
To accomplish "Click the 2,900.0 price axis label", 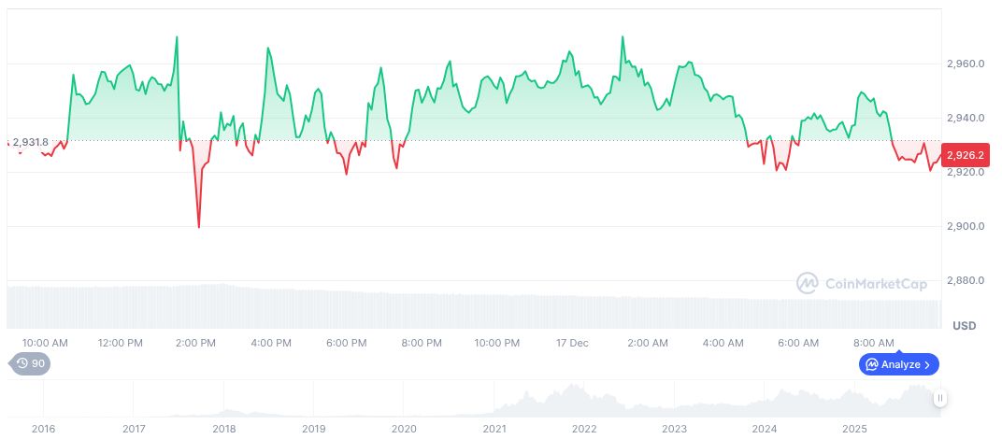I will [966, 227].
